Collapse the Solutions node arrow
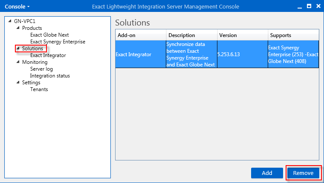This screenshot has width=324, height=183. click(x=18, y=48)
